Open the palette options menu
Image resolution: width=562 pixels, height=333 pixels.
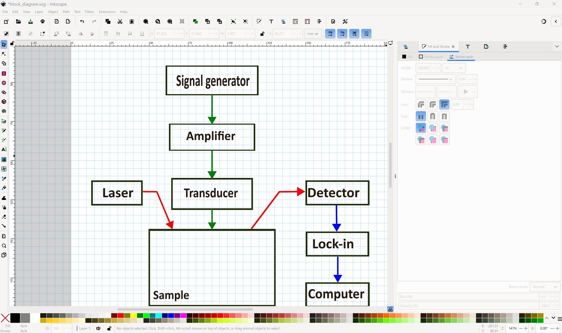click(x=560, y=319)
